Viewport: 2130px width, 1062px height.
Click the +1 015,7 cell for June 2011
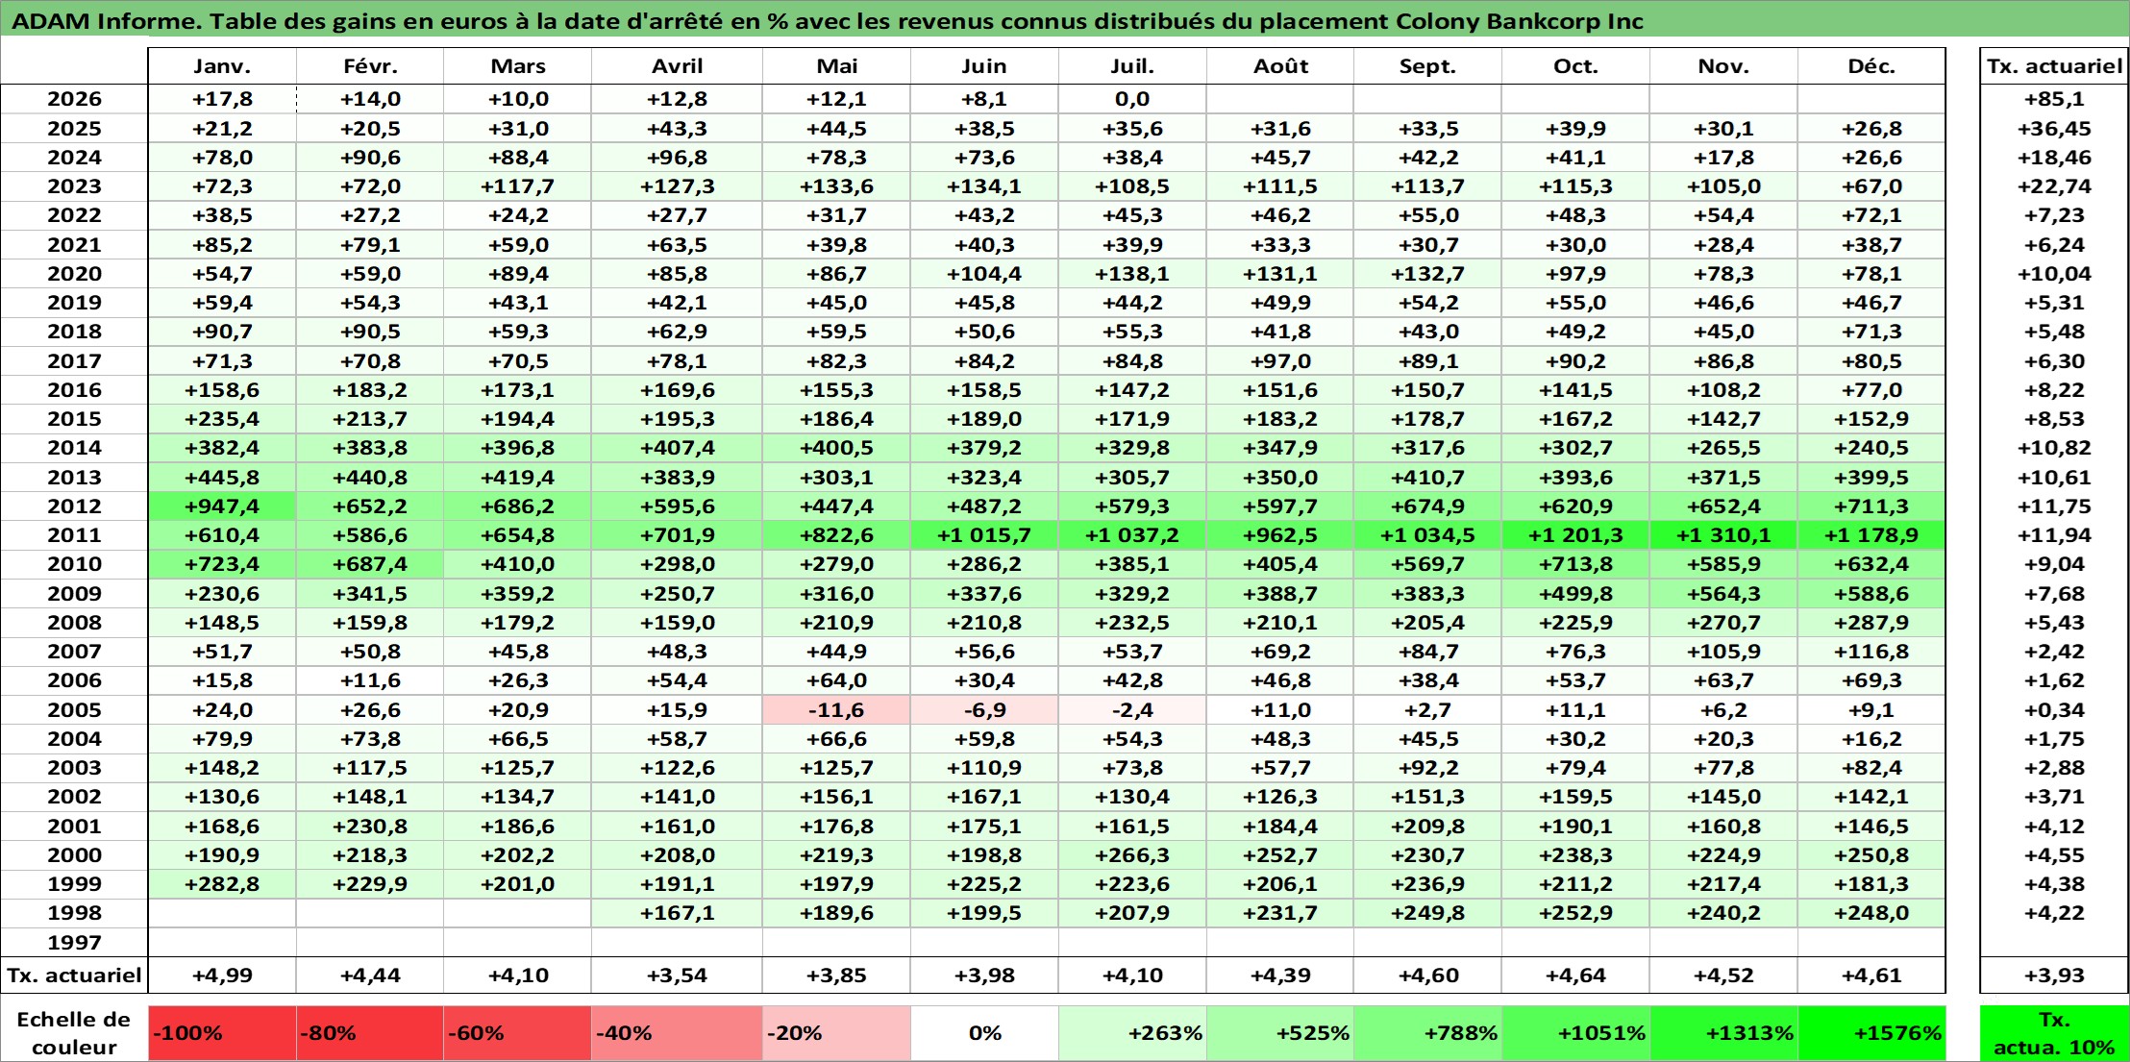coord(984,535)
